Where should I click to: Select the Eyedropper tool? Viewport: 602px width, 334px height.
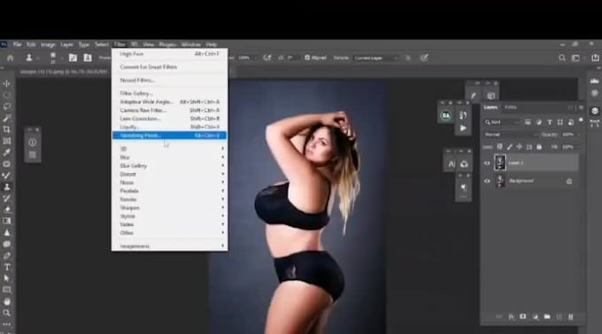point(6,153)
